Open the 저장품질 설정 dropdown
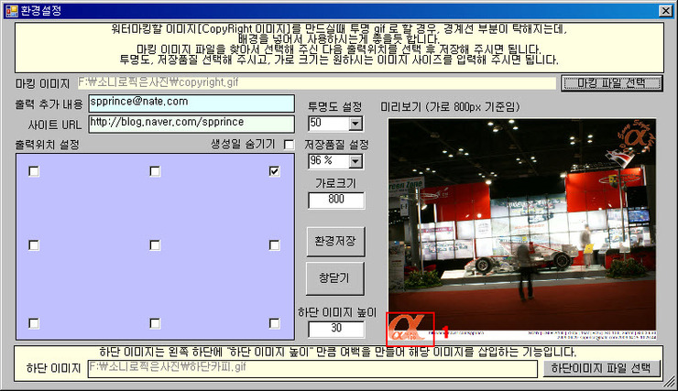This screenshot has width=678, height=391. [355, 161]
